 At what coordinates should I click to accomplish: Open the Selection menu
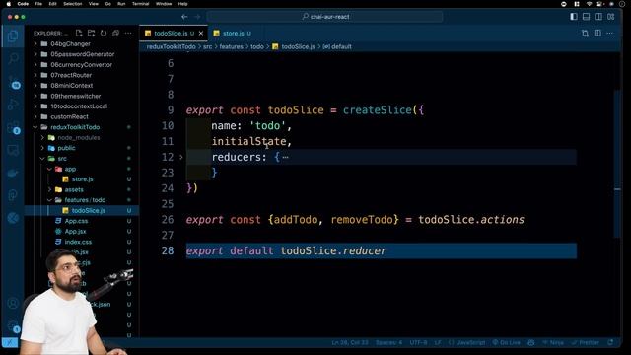[73, 4]
